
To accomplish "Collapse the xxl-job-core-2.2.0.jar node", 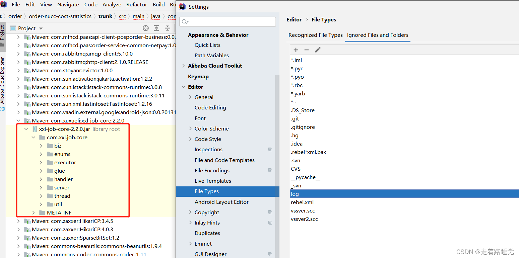I will (26, 129).
